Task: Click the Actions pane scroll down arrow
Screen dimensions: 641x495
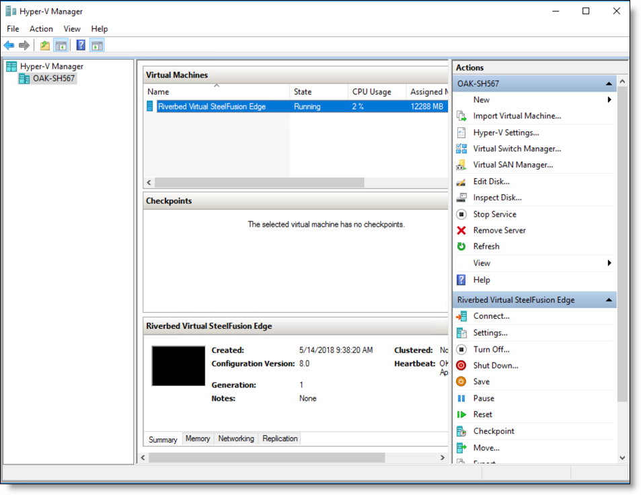Action: pos(622,458)
